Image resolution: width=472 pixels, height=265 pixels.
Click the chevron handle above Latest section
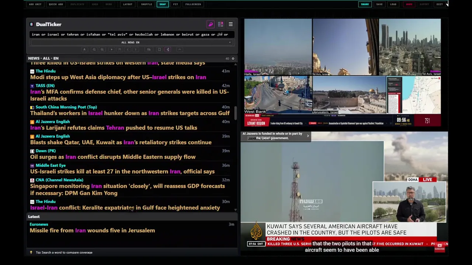pyautogui.click(x=132, y=210)
